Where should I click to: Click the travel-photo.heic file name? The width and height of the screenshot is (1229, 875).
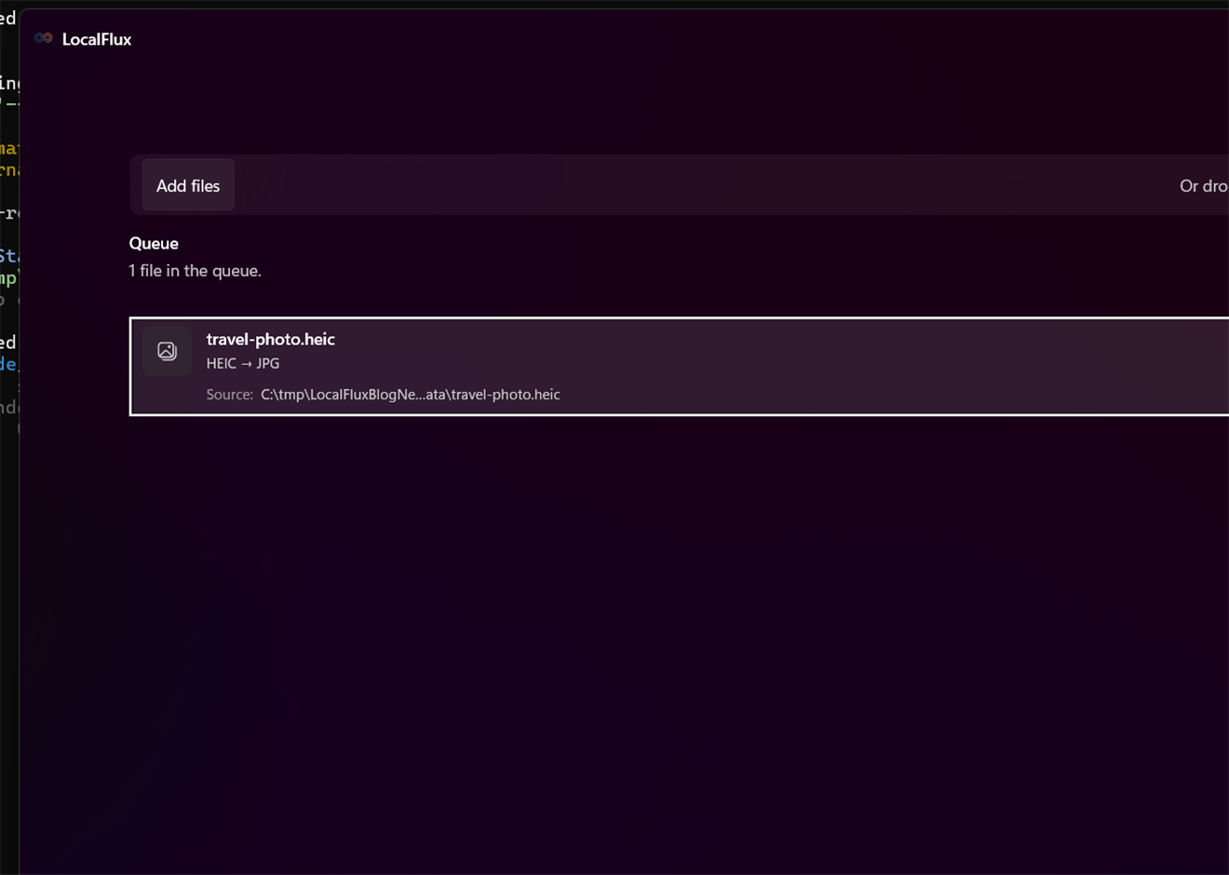pyautogui.click(x=270, y=339)
